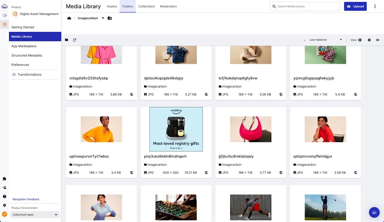Toggle the preview eye icon
384x222 pixels.
378,40
